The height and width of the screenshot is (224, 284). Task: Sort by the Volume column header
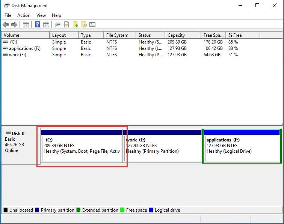tap(26, 35)
